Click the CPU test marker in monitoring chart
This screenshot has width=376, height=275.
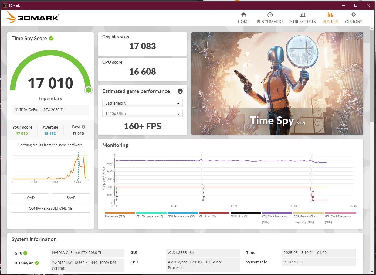point(313,196)
